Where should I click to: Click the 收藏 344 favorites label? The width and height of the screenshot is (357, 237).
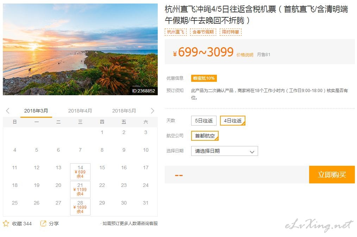pyautogui.click(x=22, y=224)
